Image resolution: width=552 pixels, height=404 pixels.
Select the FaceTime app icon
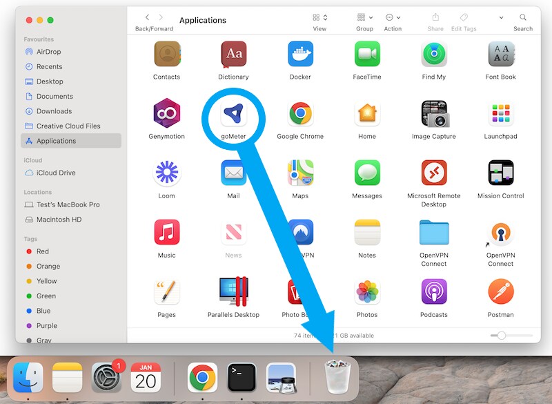pyautogui.click(x=367, y=54)
